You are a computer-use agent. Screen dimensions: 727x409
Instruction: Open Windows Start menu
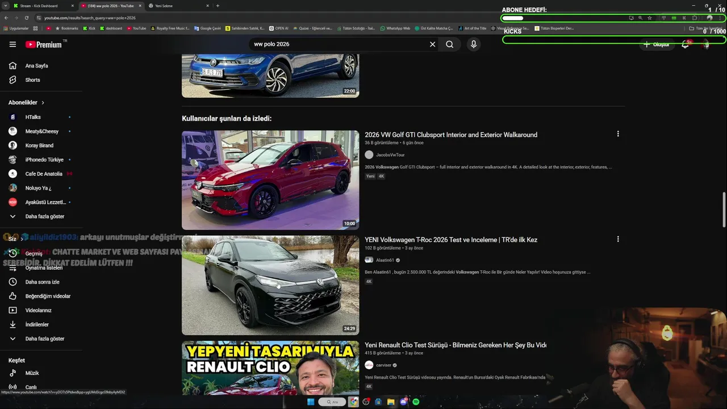point(311,402)
